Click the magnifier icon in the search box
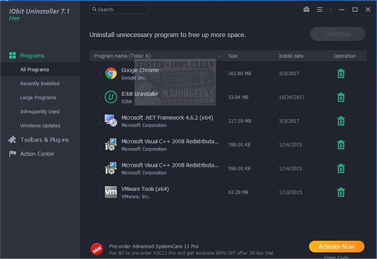 [x=94, y=9]
